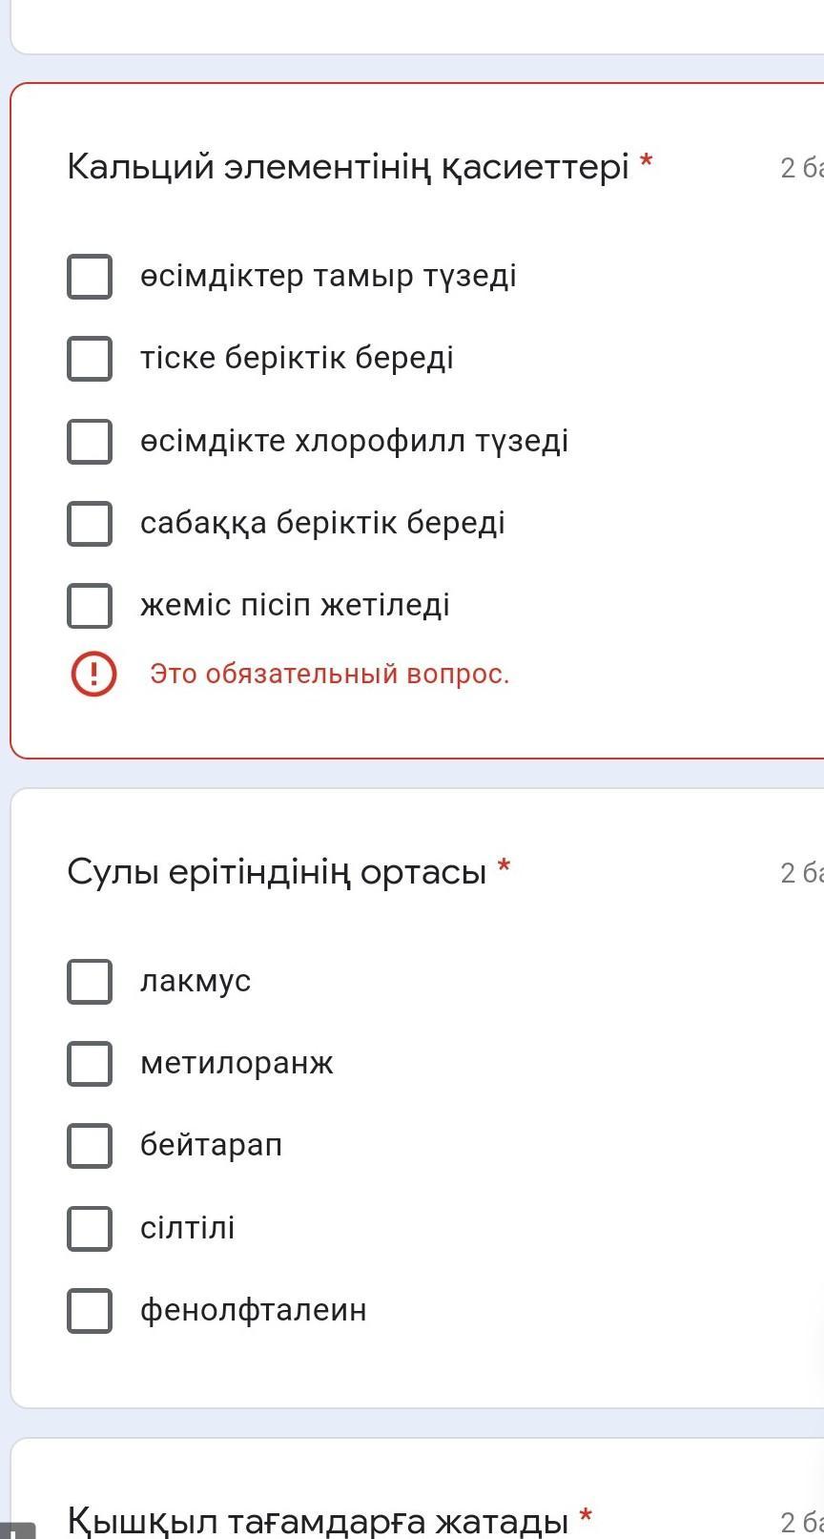Check the 'өсімдіктер тамыр түзеді' checkbox

tap(90, 277)
